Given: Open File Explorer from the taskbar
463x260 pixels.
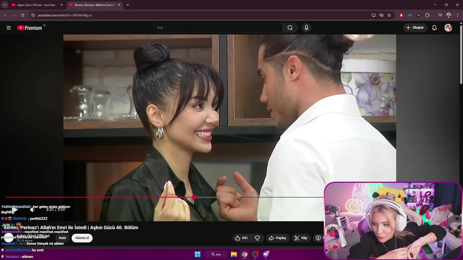Looking at the screenshot, I should point(234,254).
